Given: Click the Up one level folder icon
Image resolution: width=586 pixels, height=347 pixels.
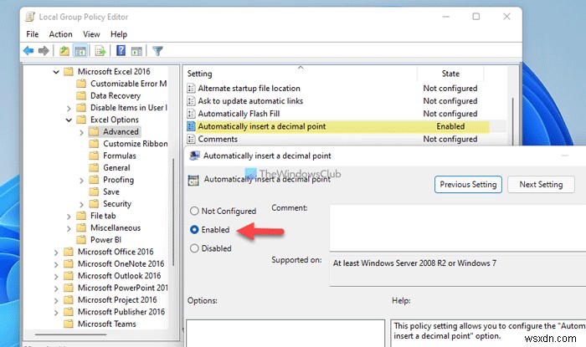Looking at the screenshot, I should (64, 51).
